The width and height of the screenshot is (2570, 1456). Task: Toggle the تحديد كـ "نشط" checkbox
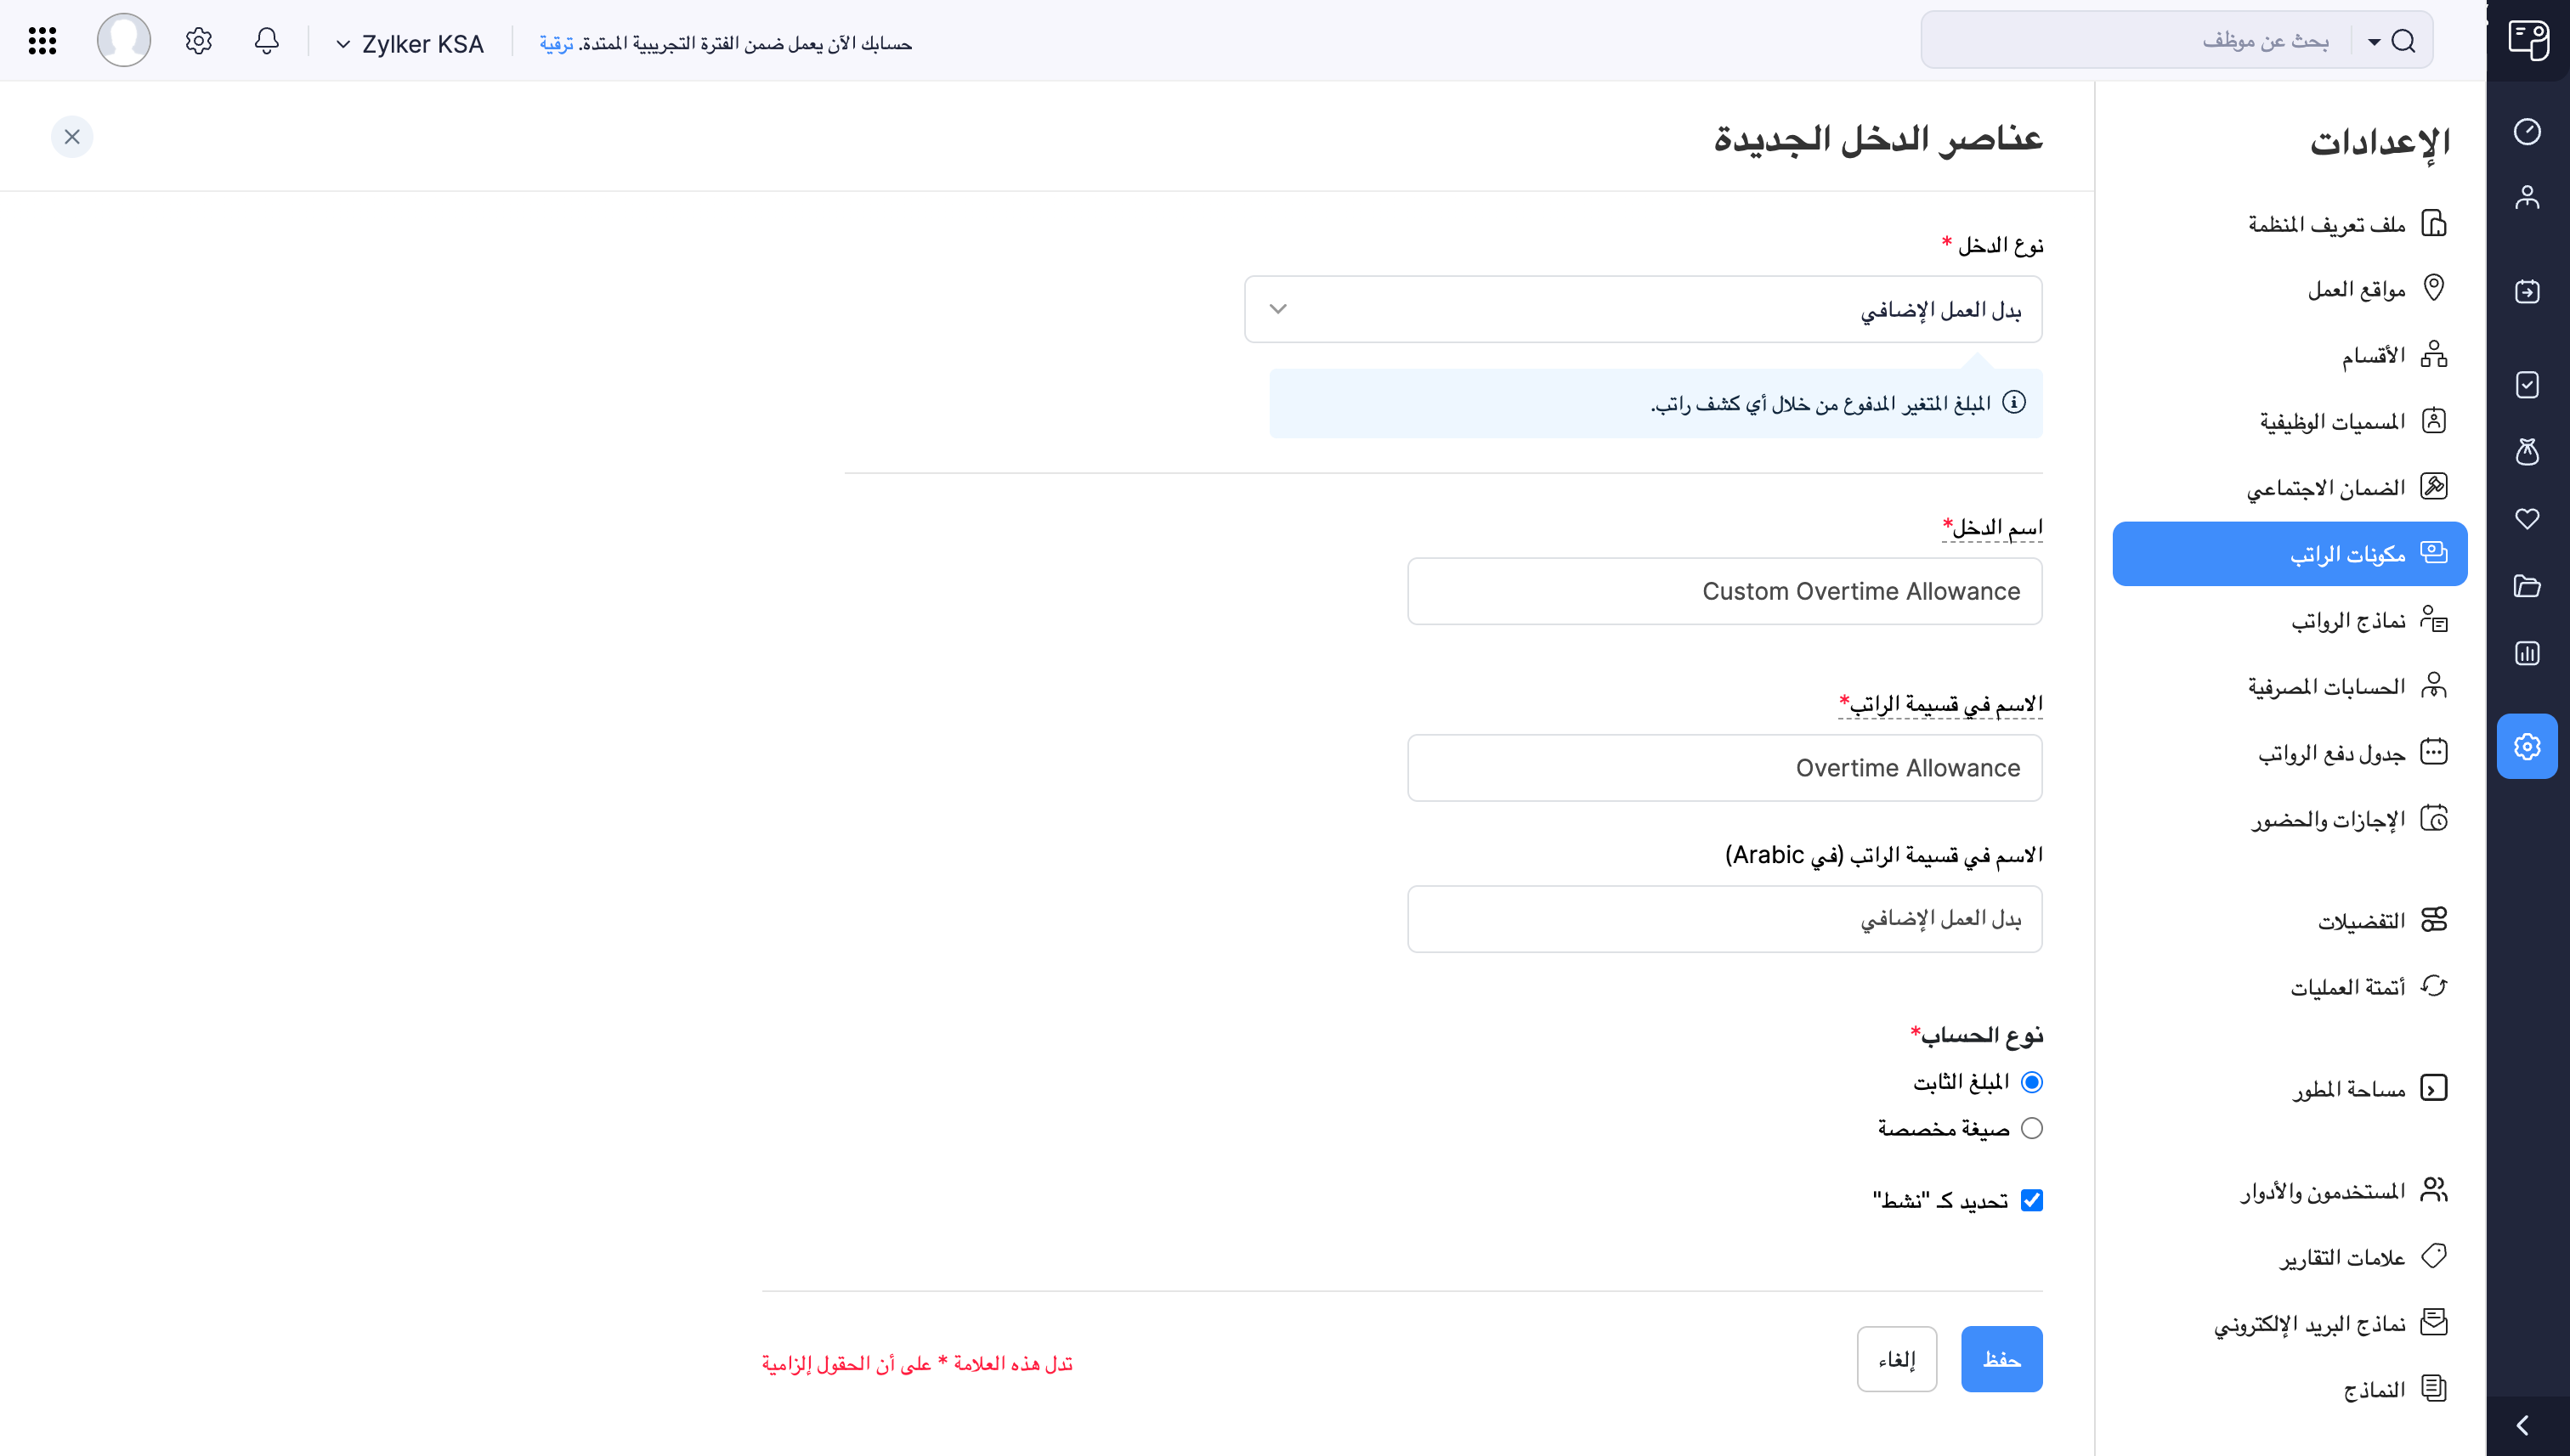[2032, 1200]
